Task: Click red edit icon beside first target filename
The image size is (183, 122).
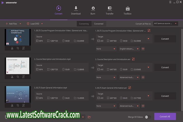Action: (149, 31)
